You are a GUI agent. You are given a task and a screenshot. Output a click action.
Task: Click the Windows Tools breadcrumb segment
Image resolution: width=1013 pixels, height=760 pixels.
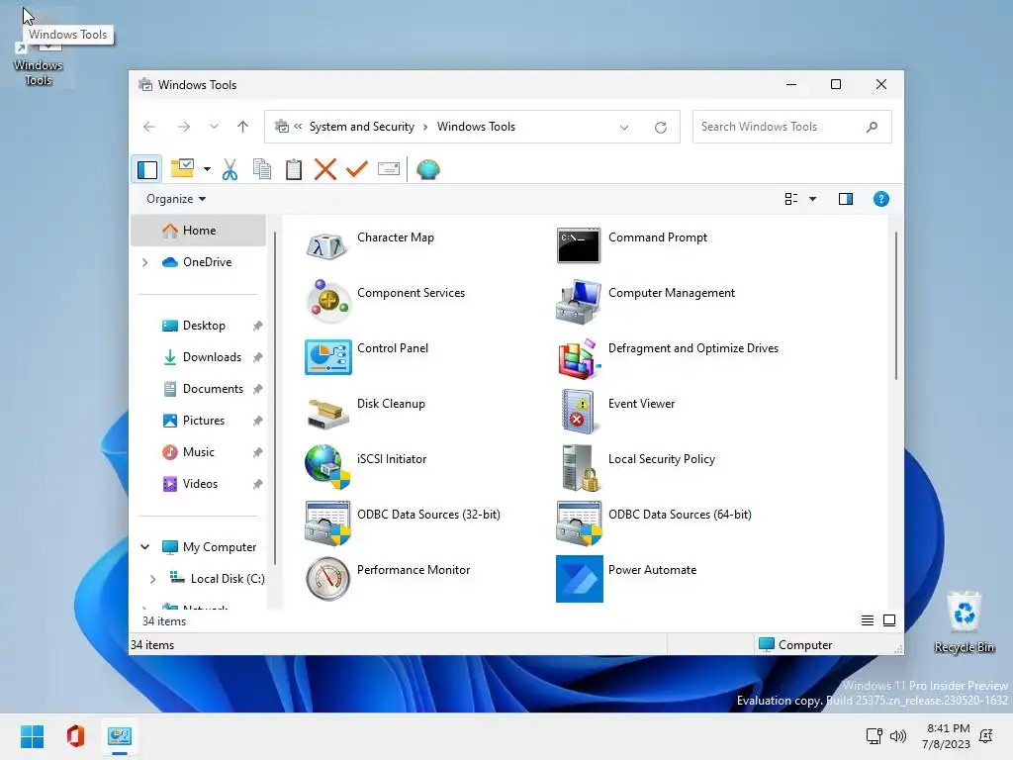click(476, 127)
